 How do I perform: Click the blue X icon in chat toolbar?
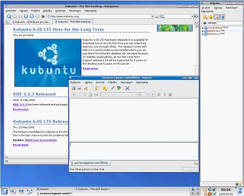[127, 88]
